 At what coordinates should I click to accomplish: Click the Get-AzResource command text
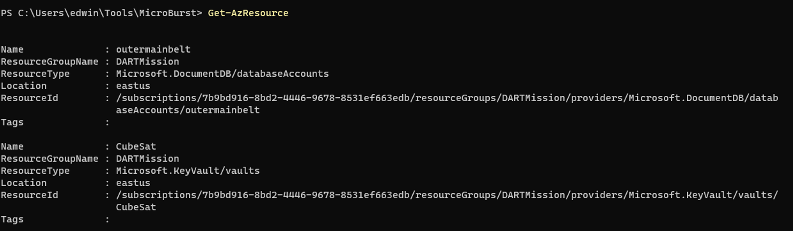coord(248,13)
